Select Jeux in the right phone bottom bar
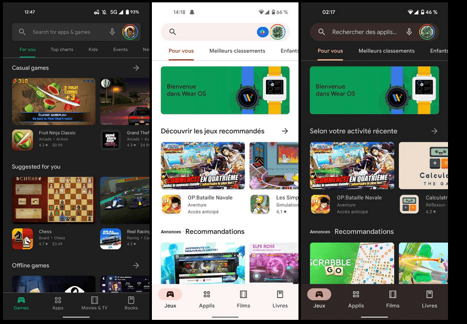The width and height of the screenshot is (467, 324). click(x=319, y=298)
